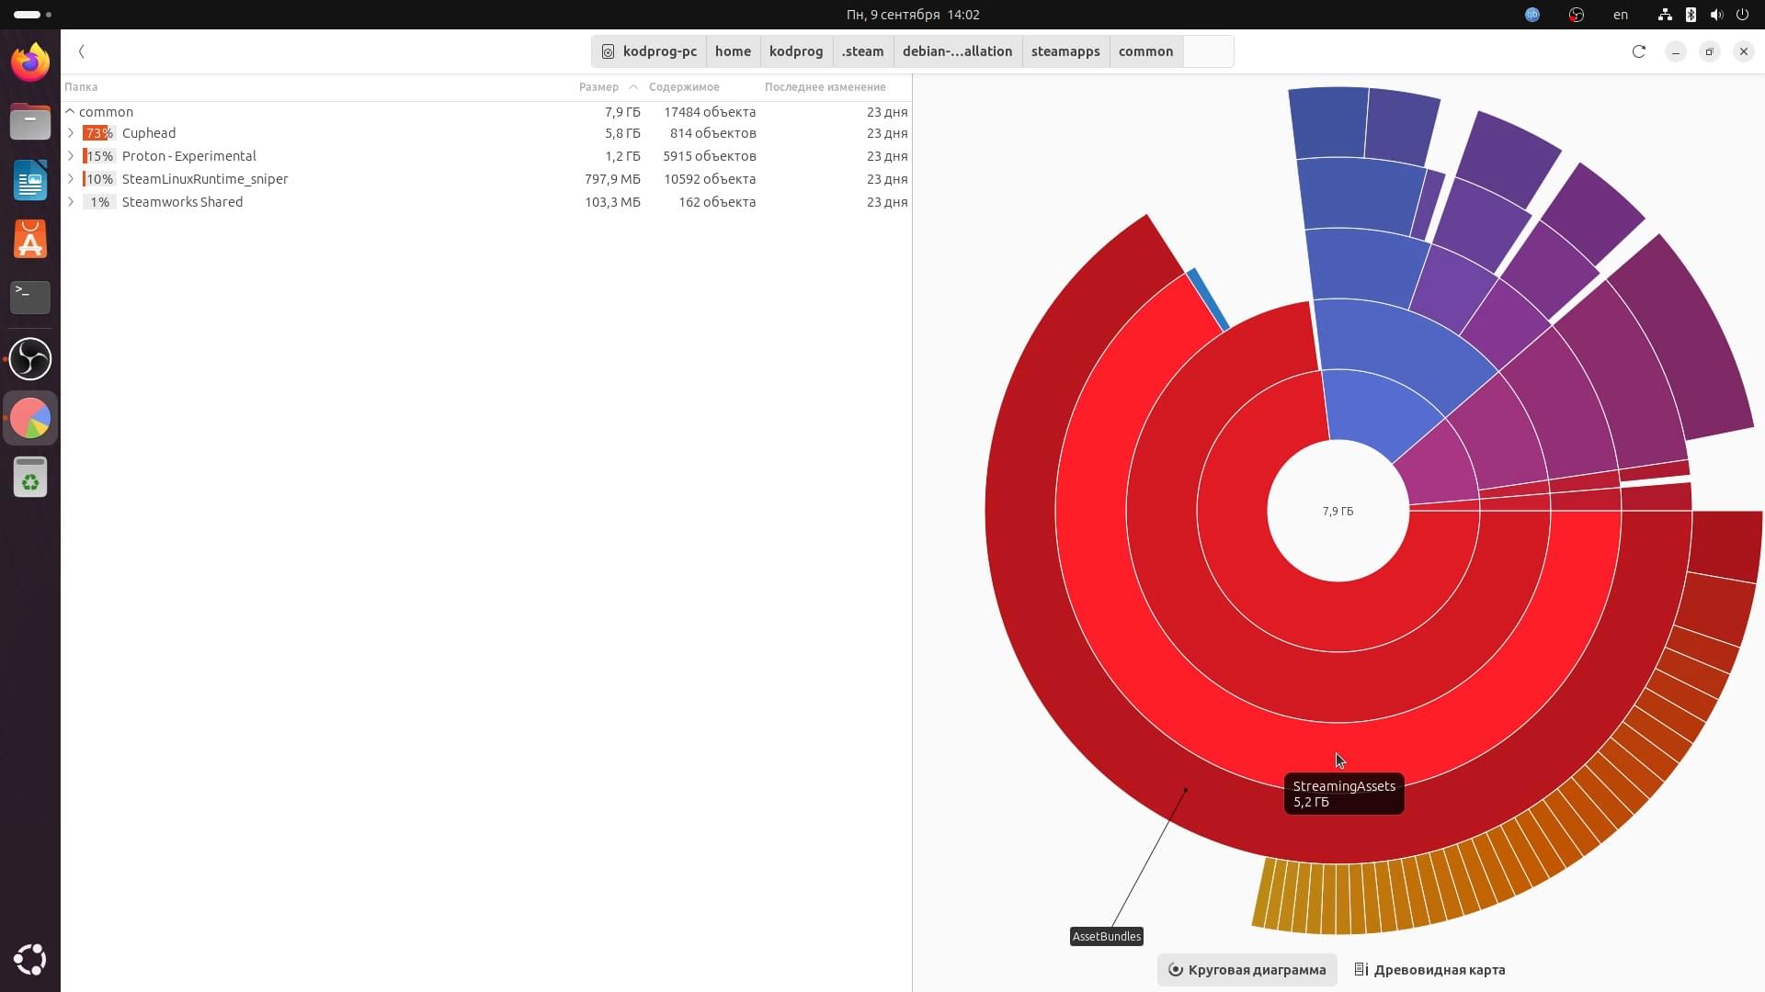Click the thin blue sliver chart segment
Viewport: 1765px width, 992px height.
(1208, 299)
